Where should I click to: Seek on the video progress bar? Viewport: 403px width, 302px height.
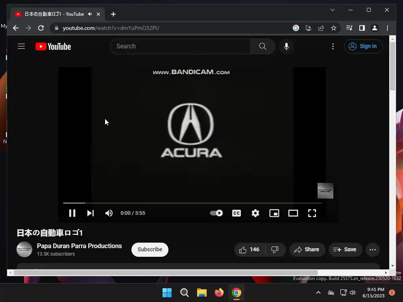[x=192, y=203]
